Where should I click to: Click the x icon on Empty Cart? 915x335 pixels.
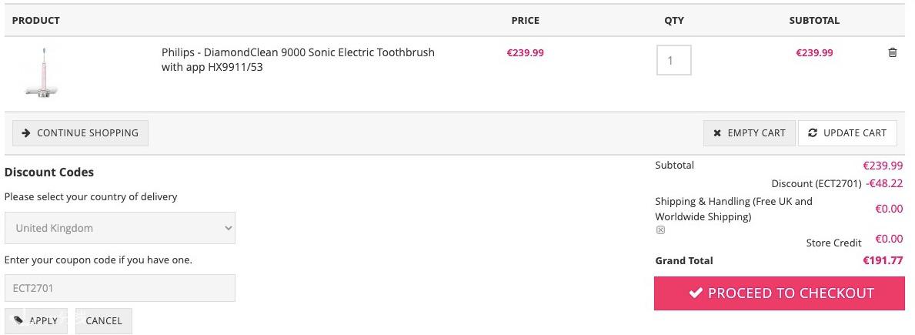(x=717, y=133)
